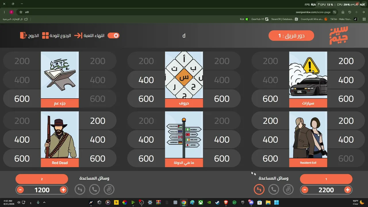Open the SteamDB bookmark
This screenshot has width=368, height=207.
[285, 19]
